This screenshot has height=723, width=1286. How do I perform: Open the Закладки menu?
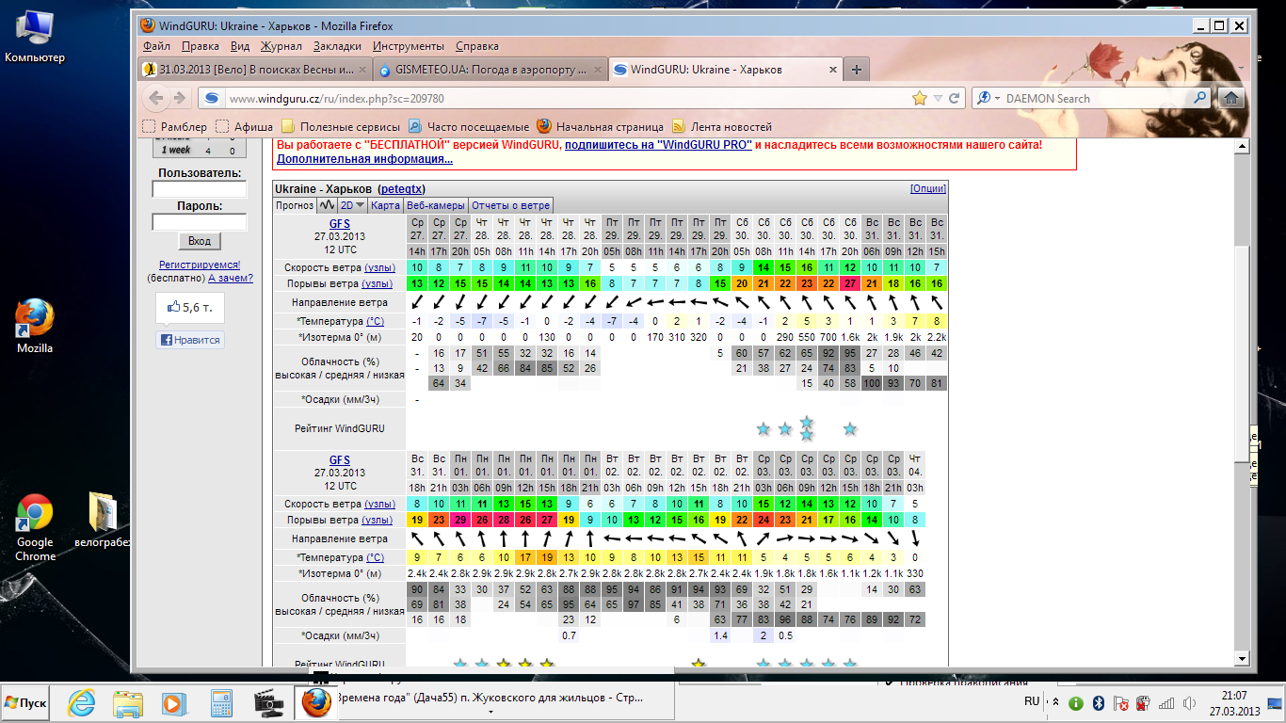(337, 46)
